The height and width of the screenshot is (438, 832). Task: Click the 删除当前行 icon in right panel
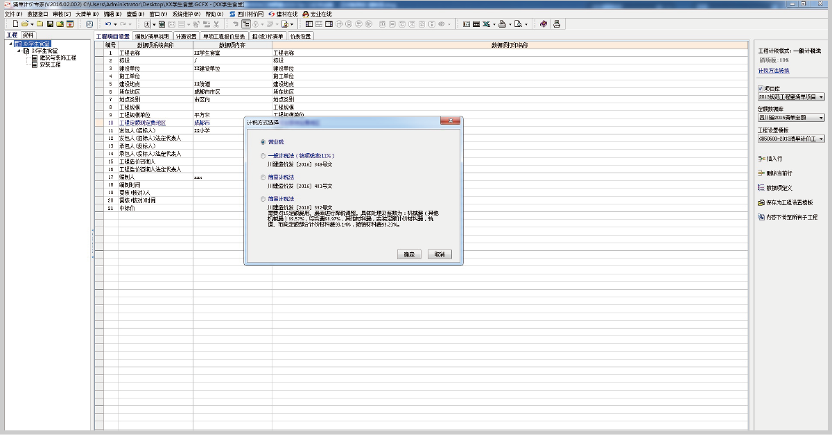pos(761,173)
